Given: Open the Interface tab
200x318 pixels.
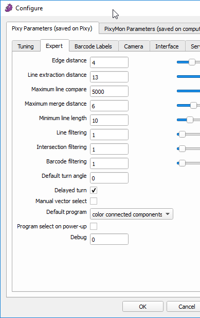Looking at the screenshot, I should tap(167, 46).
